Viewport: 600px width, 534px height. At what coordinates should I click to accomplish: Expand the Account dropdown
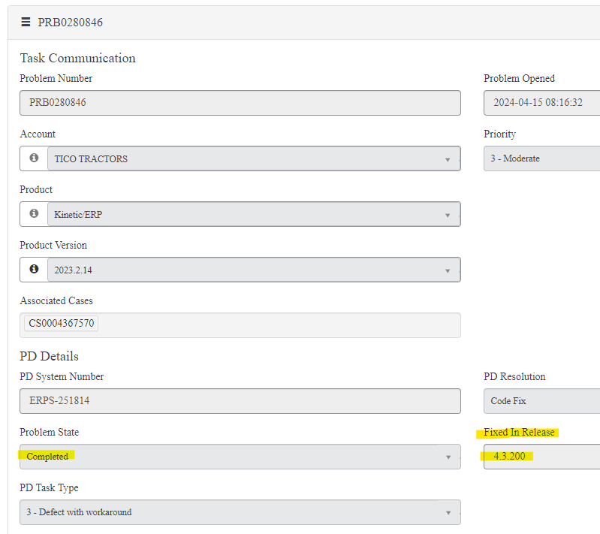tap(448, 159)
